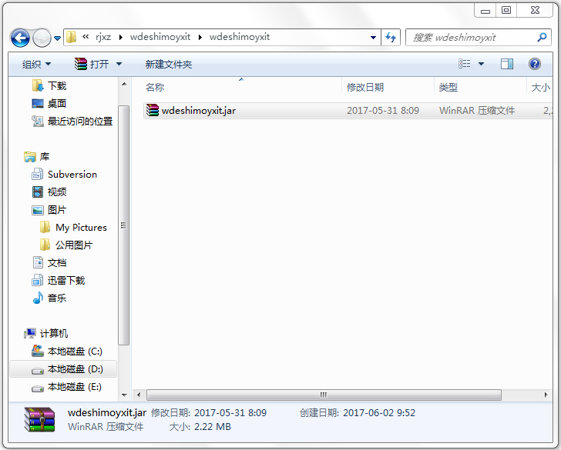Open the 迅雷下载 library
The image size is (561, 450).
[x=66, y=281]
